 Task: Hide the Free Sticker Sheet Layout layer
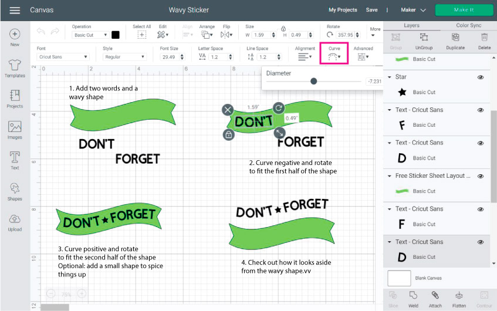pyautogui.click(x=481, y=176)
